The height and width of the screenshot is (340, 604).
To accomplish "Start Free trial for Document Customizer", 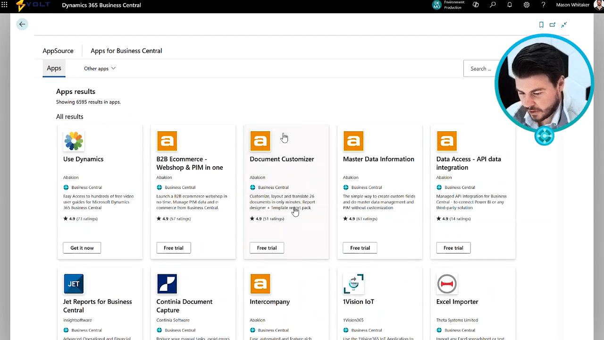I will pos(267,248).
